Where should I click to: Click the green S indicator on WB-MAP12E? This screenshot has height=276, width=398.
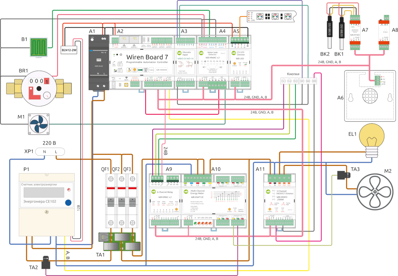[x=195, y=223]
